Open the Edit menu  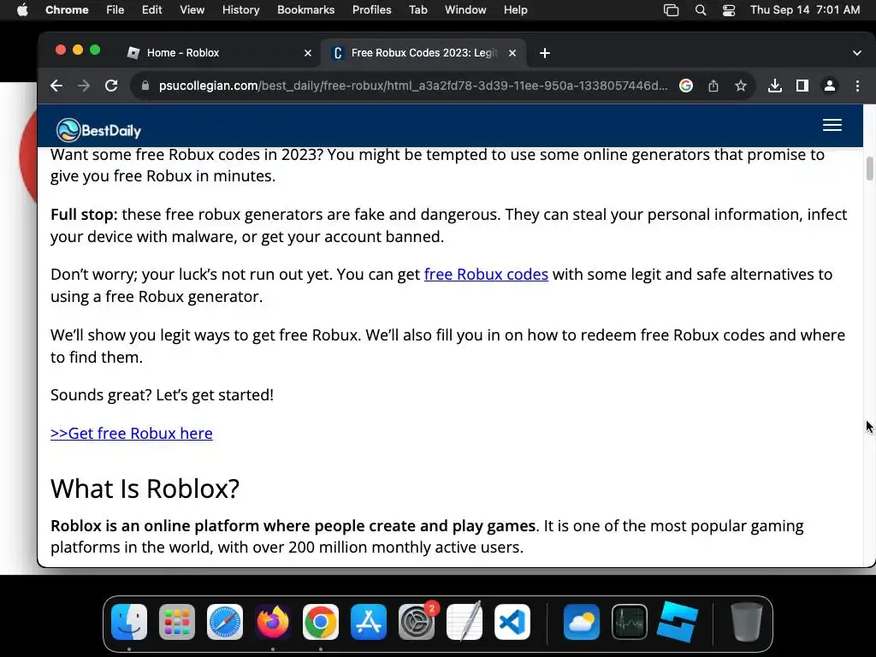(152, 10)
